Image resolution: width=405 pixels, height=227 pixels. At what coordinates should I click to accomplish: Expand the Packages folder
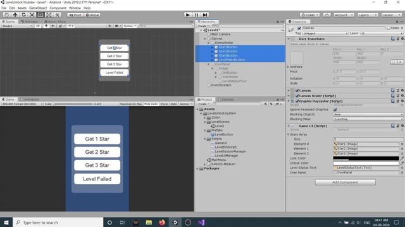pyautogui.click(x=197, y=168)
